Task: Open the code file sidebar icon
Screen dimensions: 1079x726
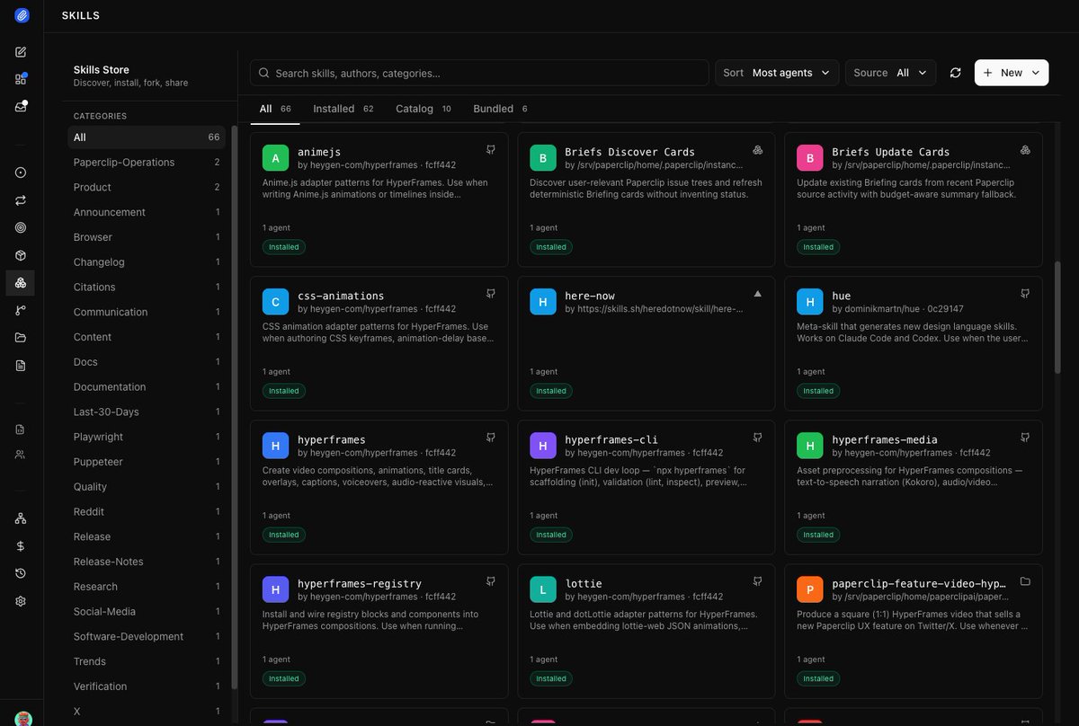Action: [21, 429]
